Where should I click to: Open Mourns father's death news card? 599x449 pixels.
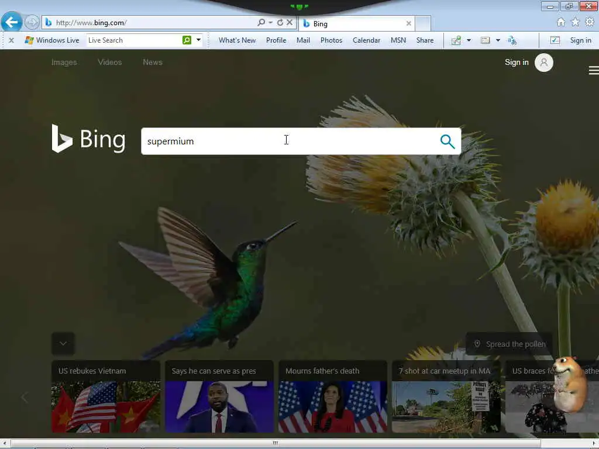[x=333, y=396]
